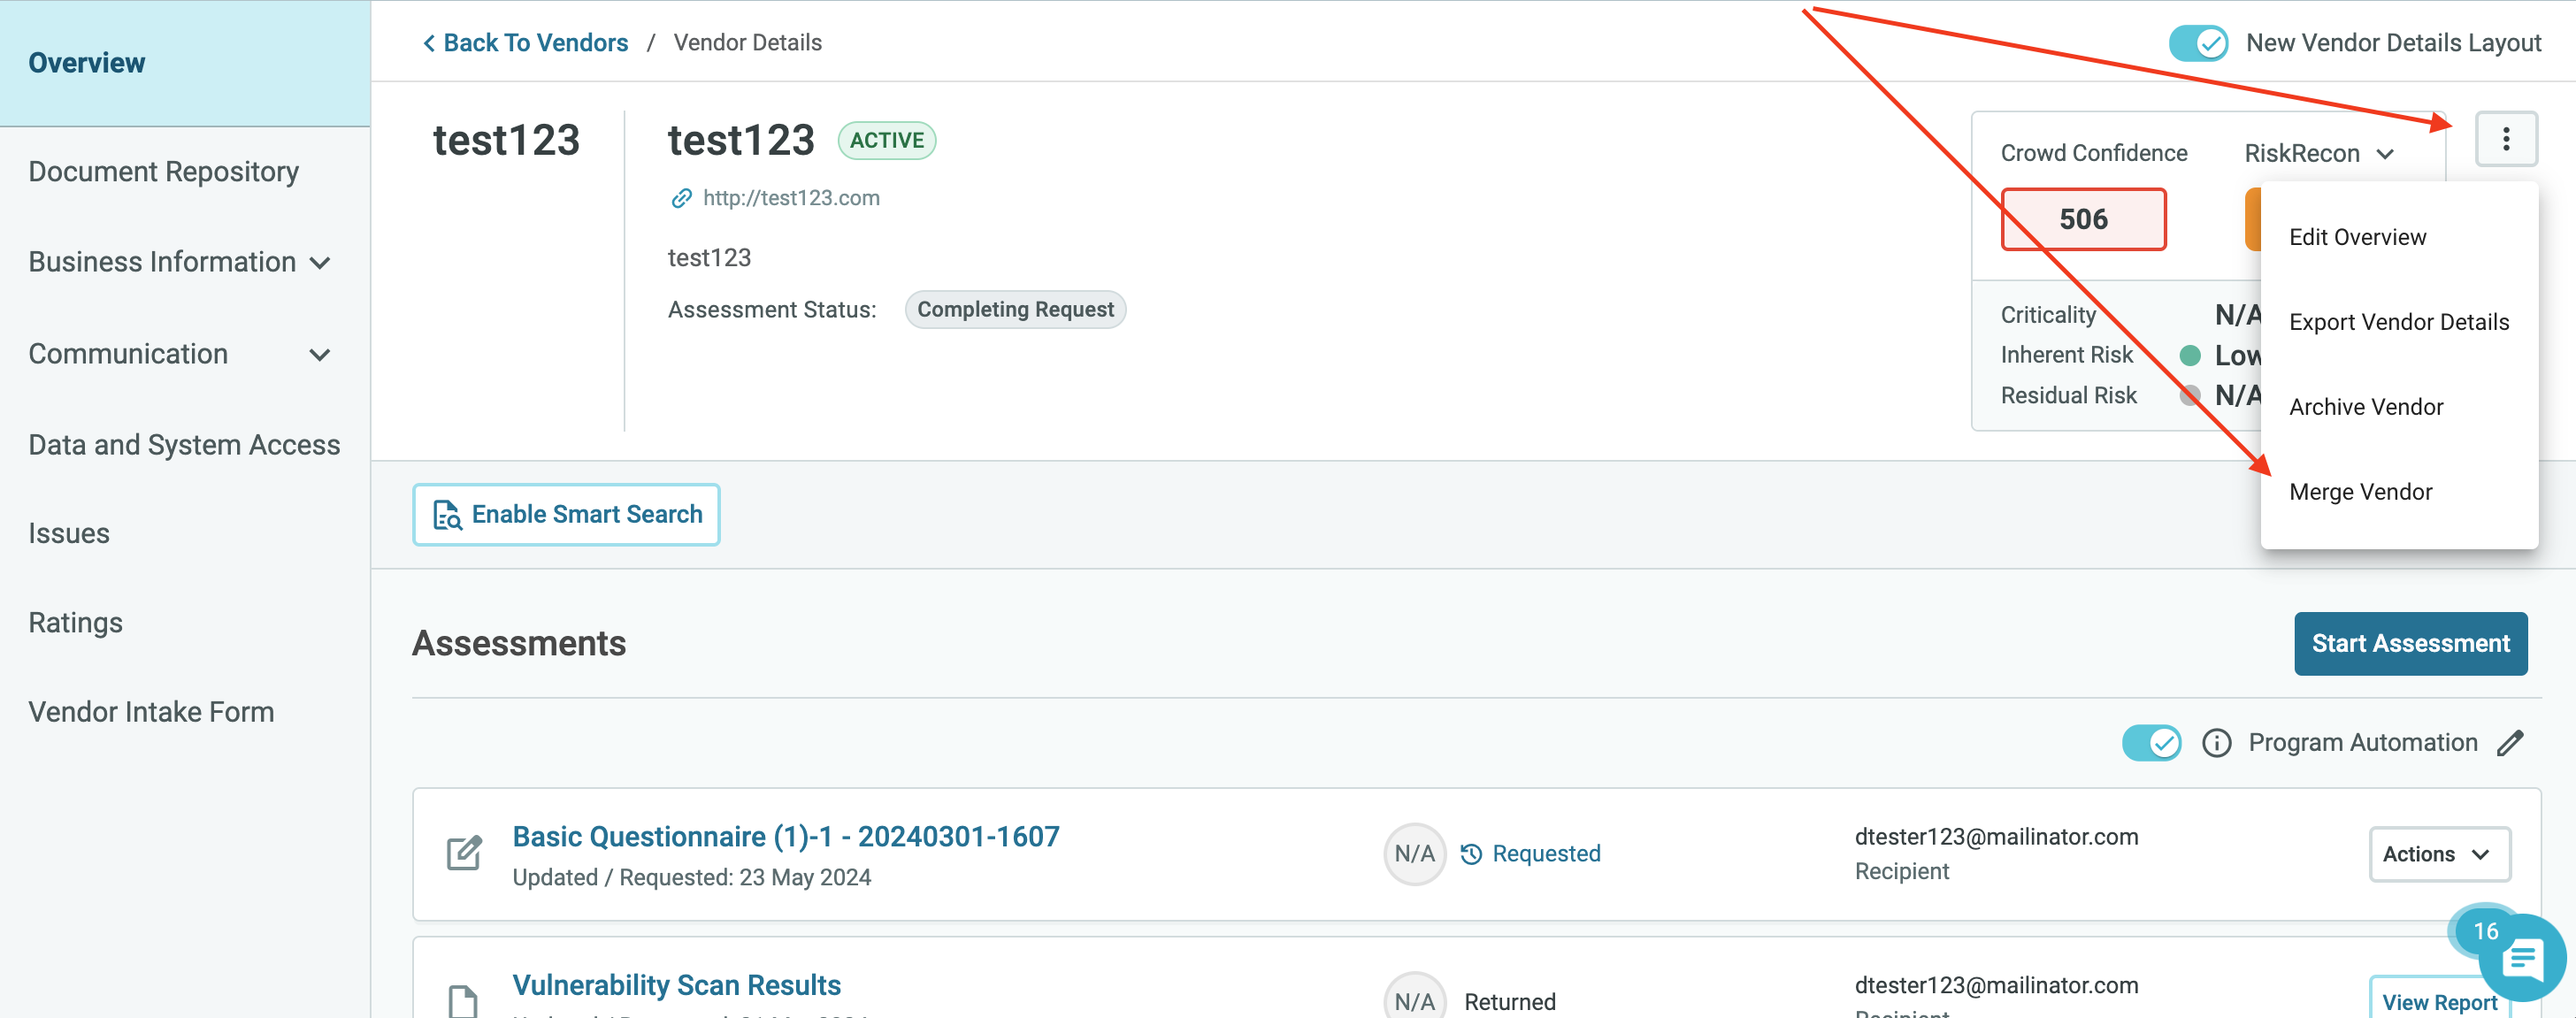Choose Export Vendor Details option
This screenshot has height=1018, width=2576.
click(x=2398, y=322)
